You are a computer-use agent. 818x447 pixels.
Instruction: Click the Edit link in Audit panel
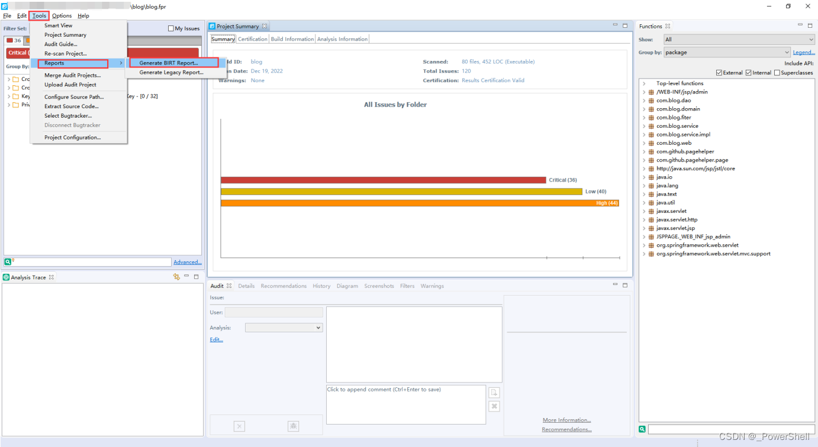click(x=217, y=339)
